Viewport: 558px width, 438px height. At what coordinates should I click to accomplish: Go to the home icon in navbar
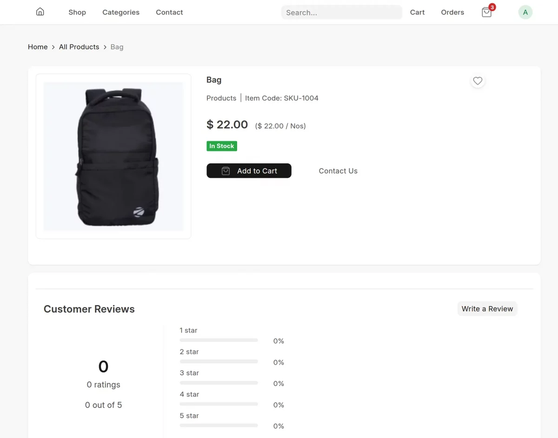[40, 12]
